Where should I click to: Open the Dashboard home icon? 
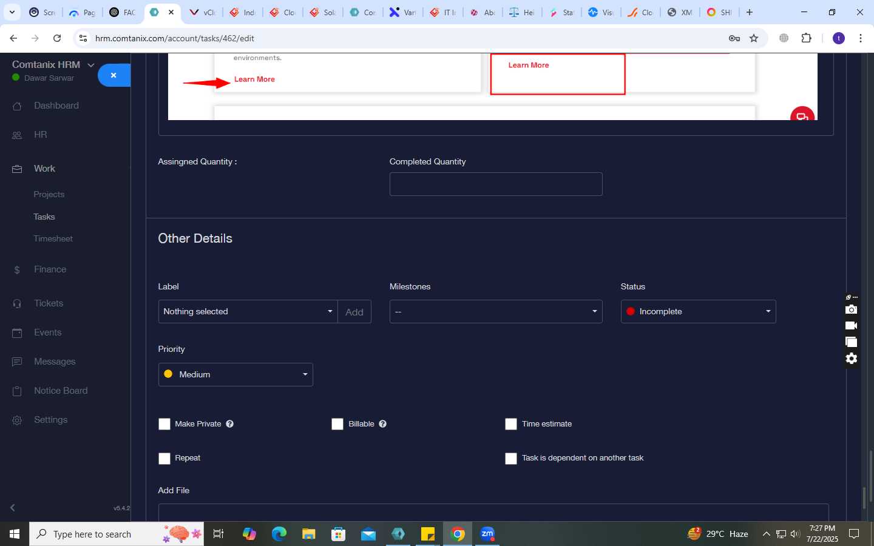tap(17, 106)
